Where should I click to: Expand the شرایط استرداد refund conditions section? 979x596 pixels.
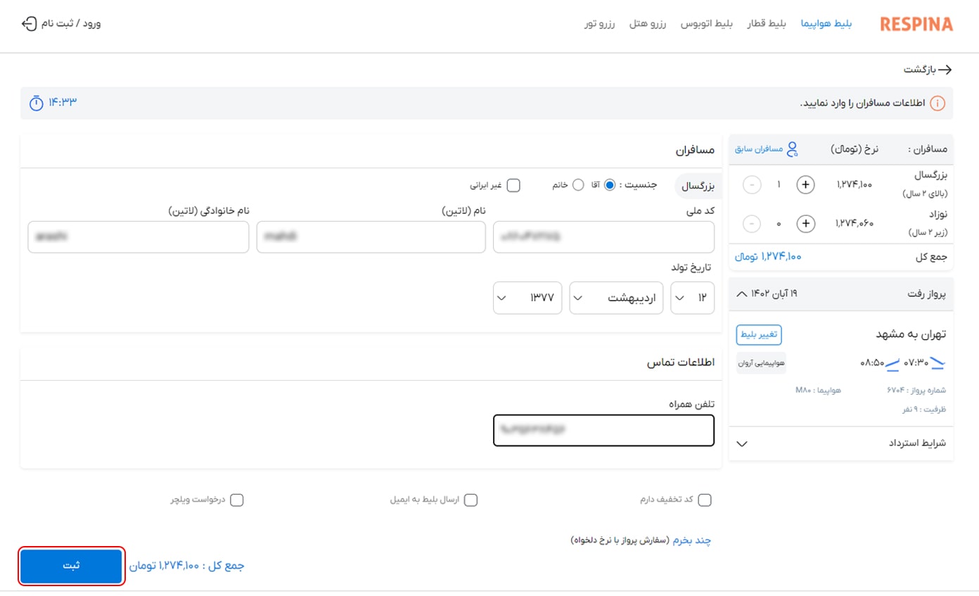[x=742, y=443]
